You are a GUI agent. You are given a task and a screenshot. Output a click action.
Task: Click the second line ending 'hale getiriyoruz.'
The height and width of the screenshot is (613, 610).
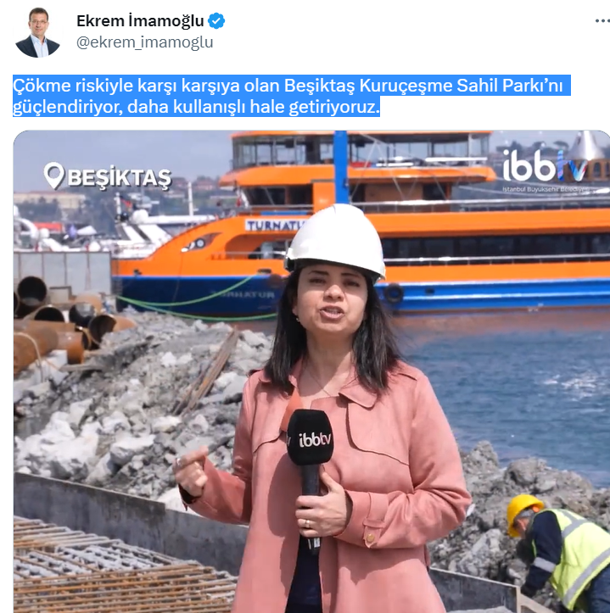point(196,107)
